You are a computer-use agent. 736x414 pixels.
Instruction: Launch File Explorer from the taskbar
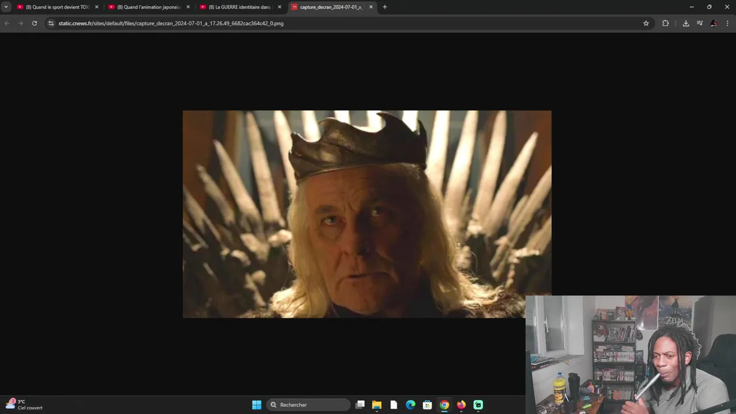377,405
